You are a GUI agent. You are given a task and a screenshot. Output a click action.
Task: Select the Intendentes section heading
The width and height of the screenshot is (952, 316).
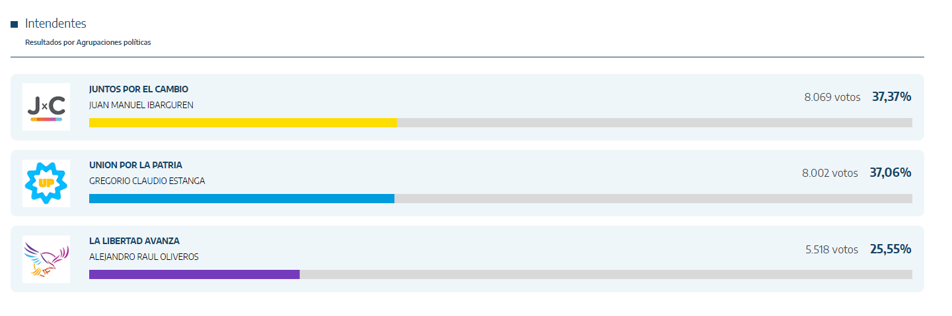pyautogui.click(x=55, y=24)
